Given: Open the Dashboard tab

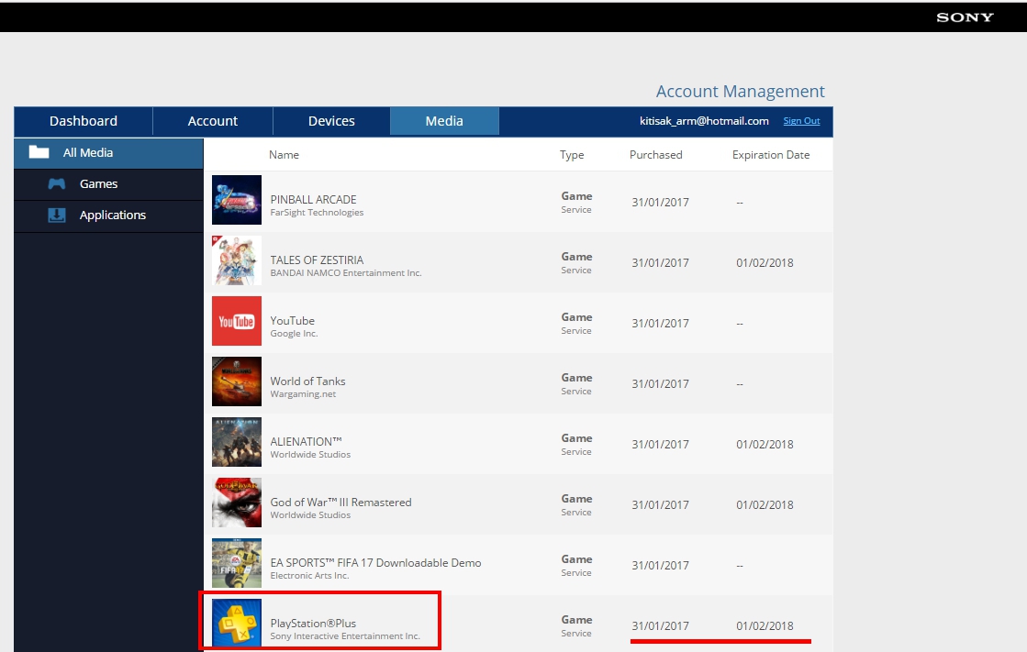Looking at the screenshot, I should (84, 121).
